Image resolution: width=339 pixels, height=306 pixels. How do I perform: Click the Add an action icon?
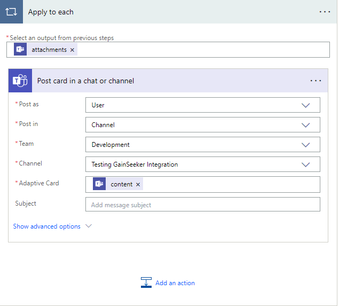tap(146, 283)
